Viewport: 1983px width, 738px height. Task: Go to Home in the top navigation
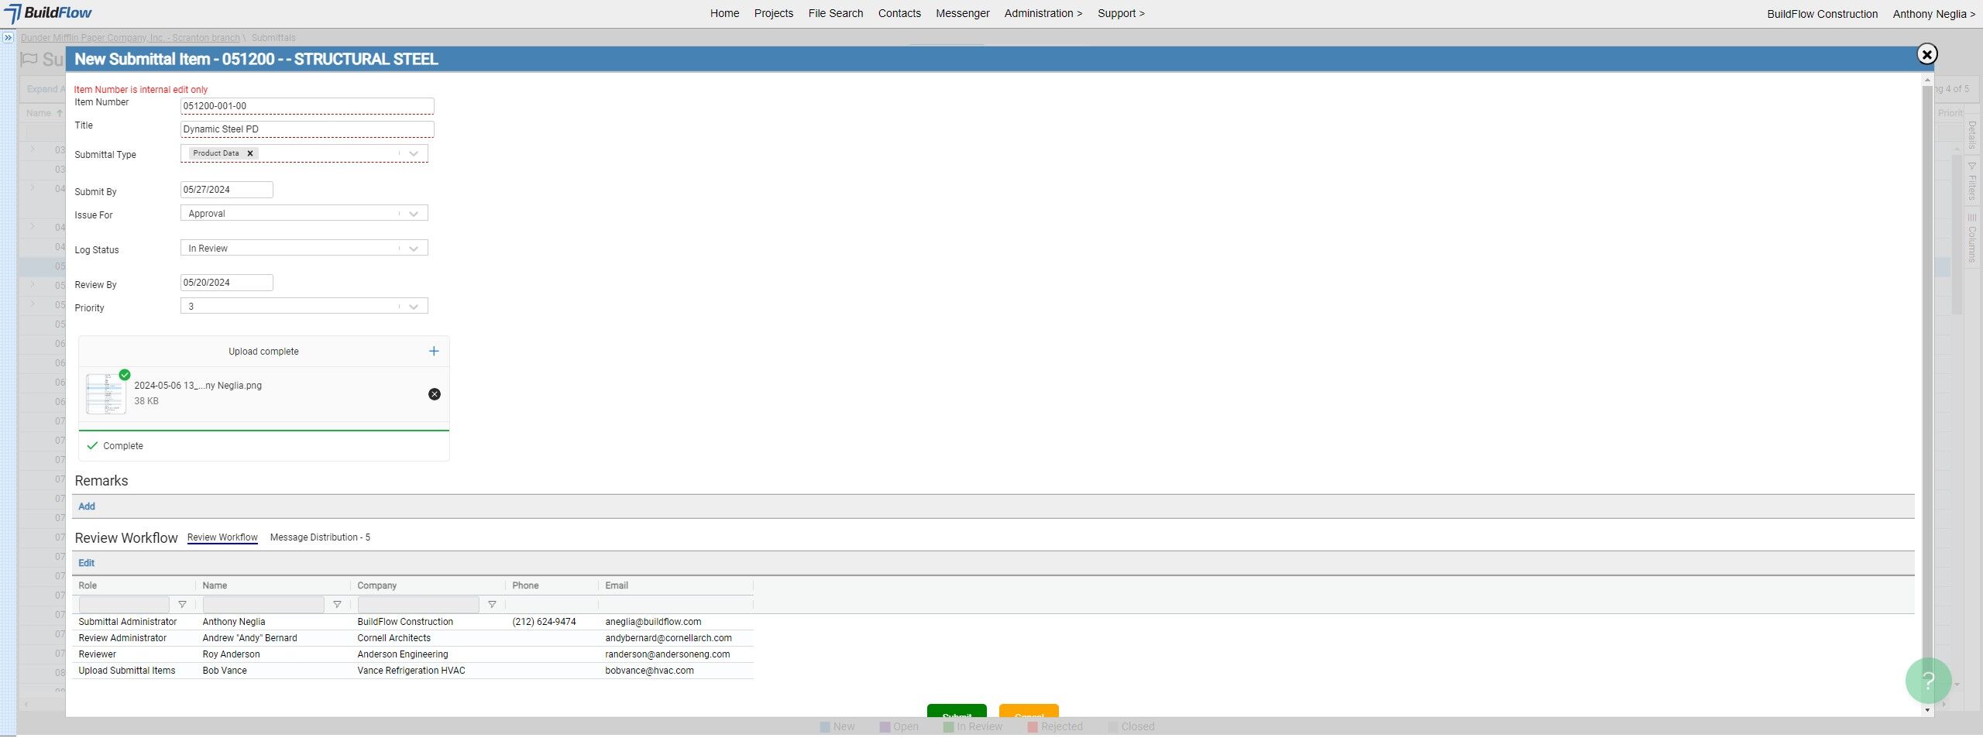click(724, 13)
